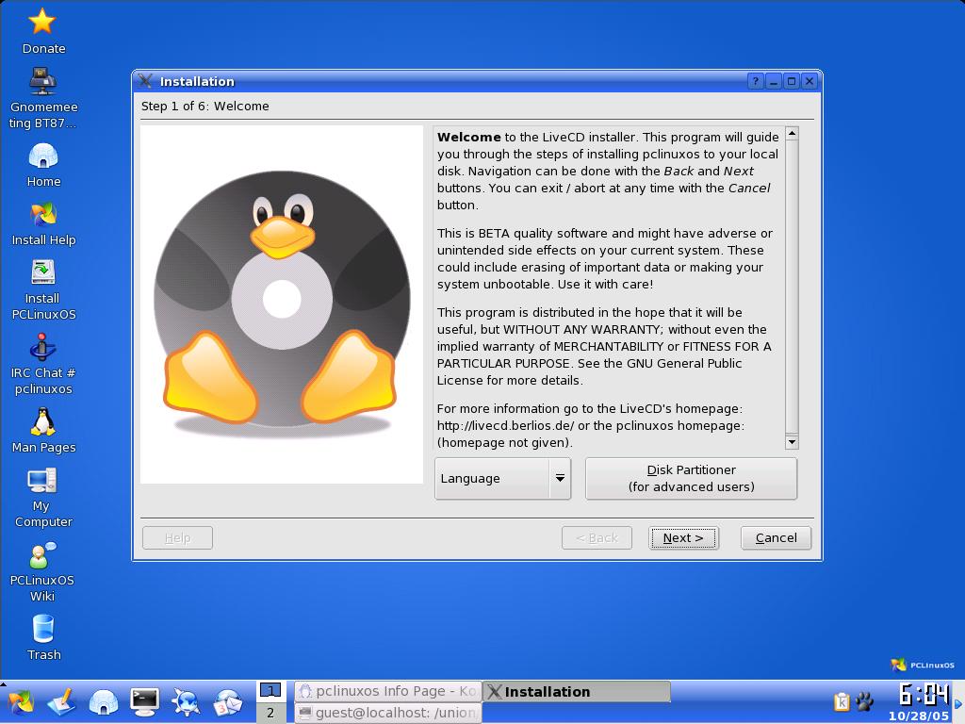Select the Installation taskbar entry
Image resolution: width=965 pixels, height=724 pixels.
click(577, 691)
